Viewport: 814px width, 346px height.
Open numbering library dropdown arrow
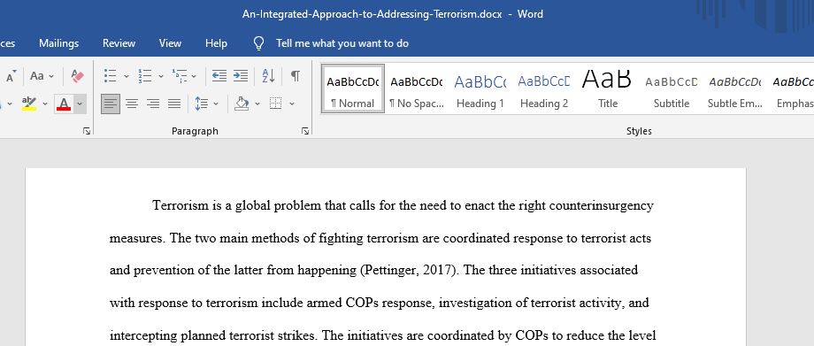tap(160, 76)
